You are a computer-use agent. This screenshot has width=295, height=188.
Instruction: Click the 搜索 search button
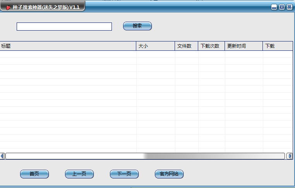tap(137, 26)
